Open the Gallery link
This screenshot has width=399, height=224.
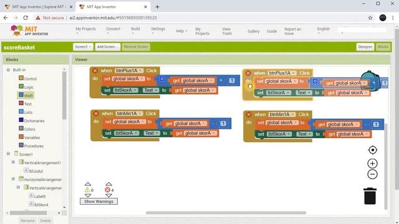(x=254, y=31)
